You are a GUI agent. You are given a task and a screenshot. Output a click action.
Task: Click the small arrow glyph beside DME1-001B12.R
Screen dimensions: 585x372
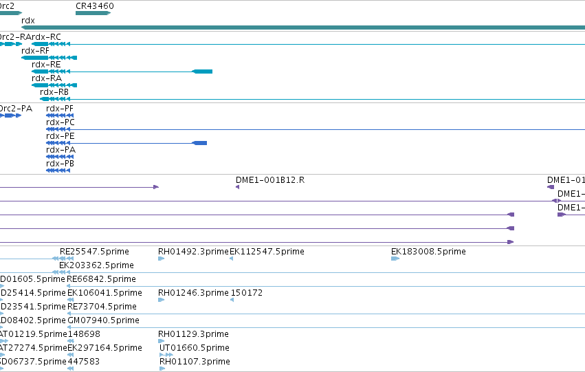pyautogui.click(x=238, y=187)
